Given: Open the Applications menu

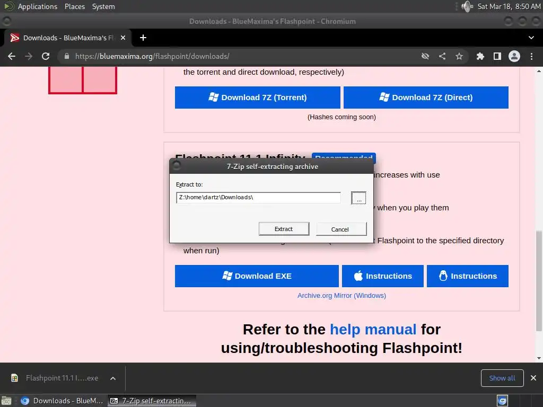Looking at the screenshot, I should tap(38, 6).
